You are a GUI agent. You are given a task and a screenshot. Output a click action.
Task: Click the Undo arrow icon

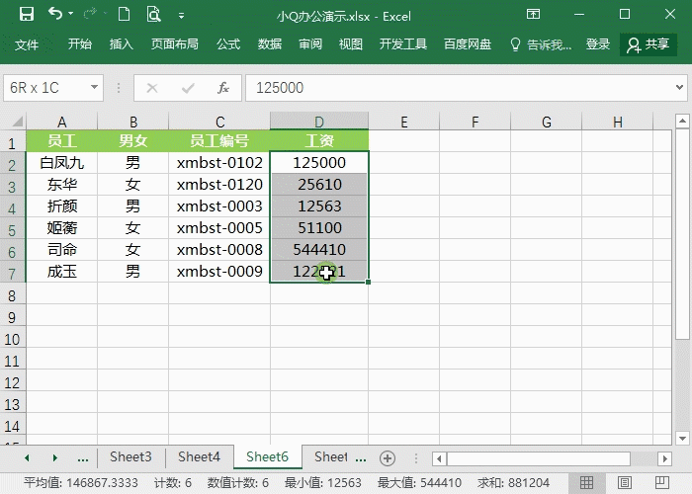(x=55, y=15)
